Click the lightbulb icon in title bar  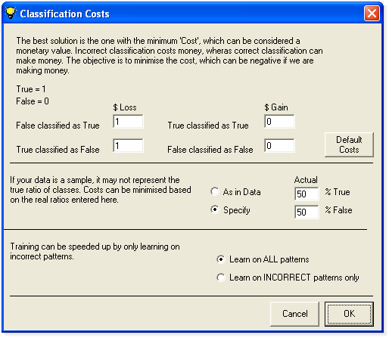coord(11,13)
